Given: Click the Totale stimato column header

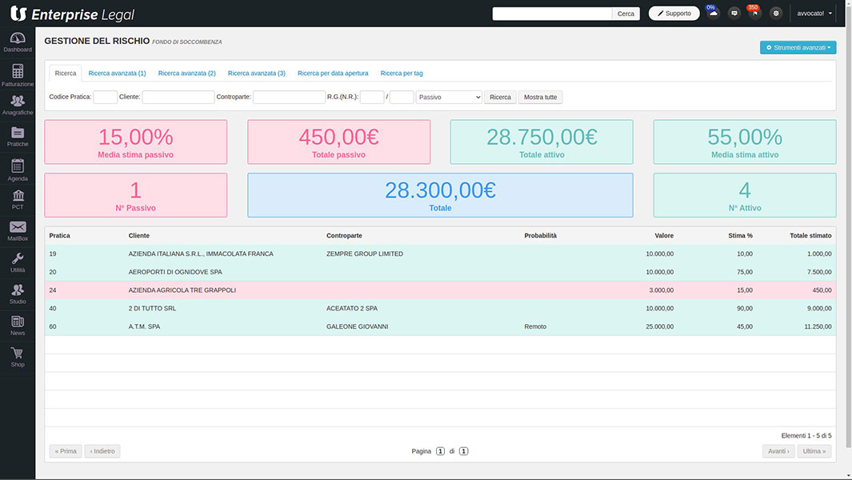Looking at the screenshot, I should [810, 236].
